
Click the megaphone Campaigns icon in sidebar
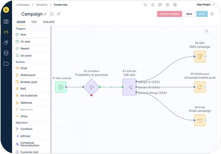[x=6, y=32]
